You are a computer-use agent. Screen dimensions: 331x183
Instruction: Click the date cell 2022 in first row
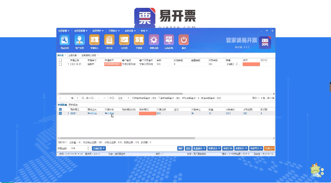click(x=76, y=64)
